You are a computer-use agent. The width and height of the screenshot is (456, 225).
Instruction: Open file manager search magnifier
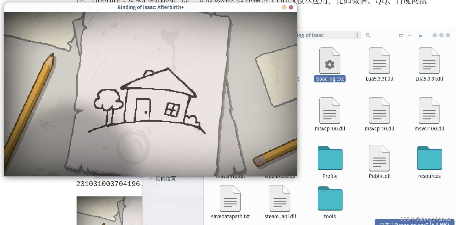point(368,35)
